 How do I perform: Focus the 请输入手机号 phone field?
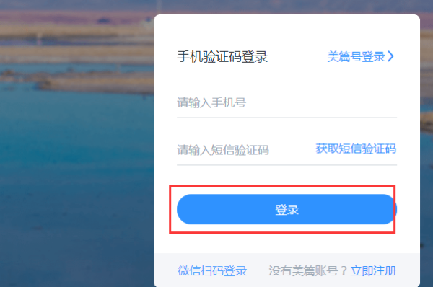click(x=287, y=102)
